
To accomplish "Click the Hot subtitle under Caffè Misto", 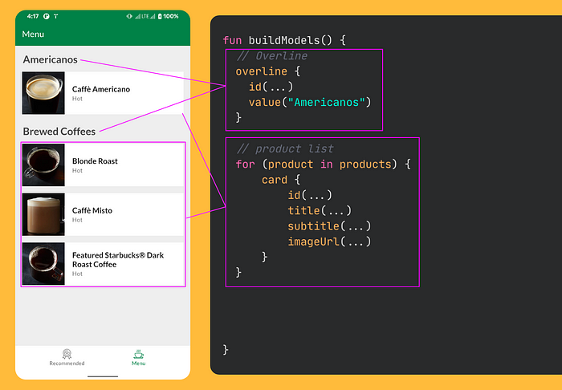I will [77, 220].
